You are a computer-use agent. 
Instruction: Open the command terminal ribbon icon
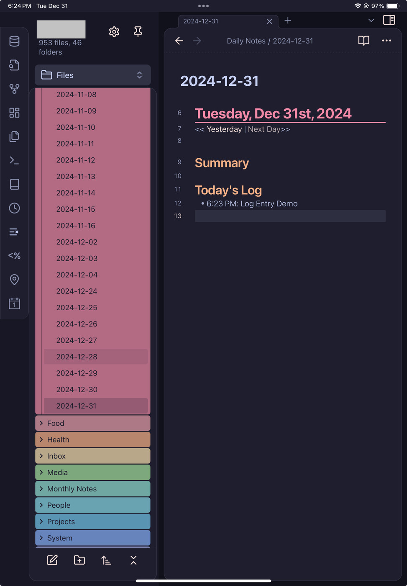click(14, 160)
